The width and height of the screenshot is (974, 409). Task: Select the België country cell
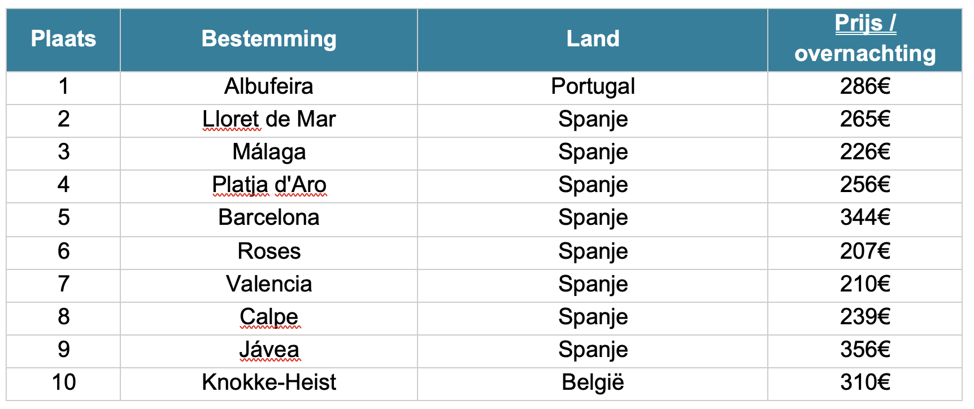pos(593,384)
